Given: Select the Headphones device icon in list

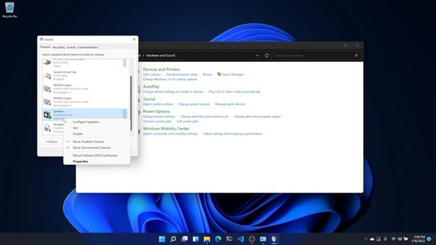Looking at the screenshot, I should [x=48, y=128].
